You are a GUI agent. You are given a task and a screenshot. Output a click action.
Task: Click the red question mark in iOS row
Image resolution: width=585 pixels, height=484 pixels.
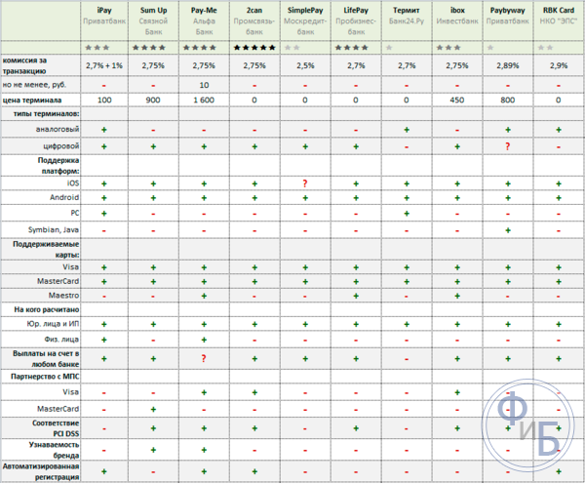click(x=305, y=183)
